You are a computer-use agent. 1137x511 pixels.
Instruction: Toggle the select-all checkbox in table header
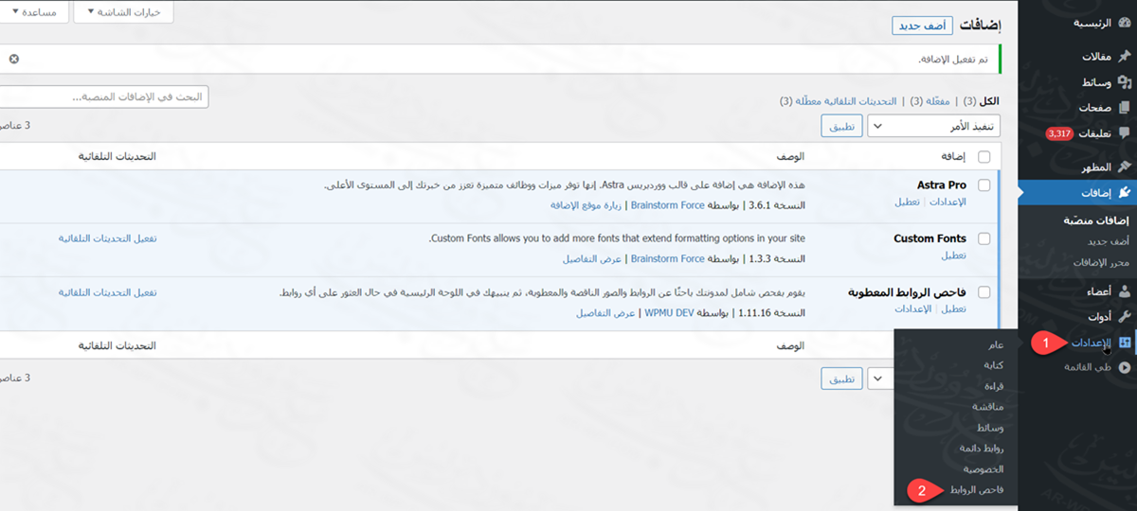pos(984,156)
